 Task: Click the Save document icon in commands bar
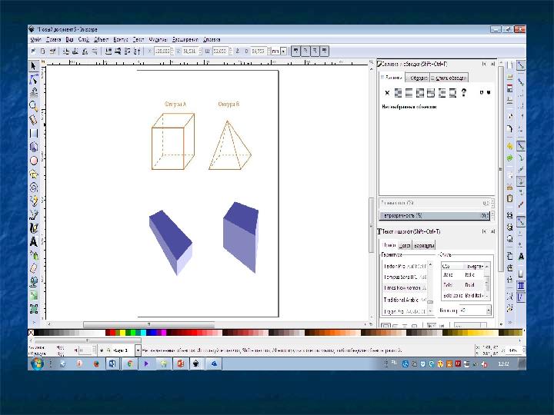509,88
